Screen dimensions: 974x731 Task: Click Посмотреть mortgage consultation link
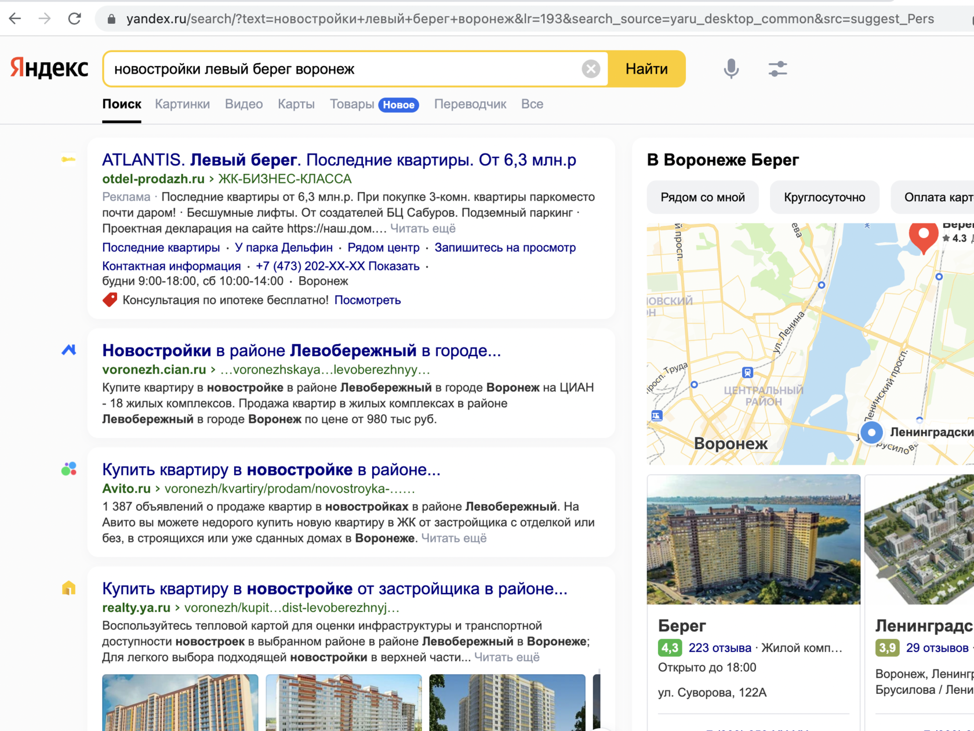pyautogui.click(x=368, y=301)
